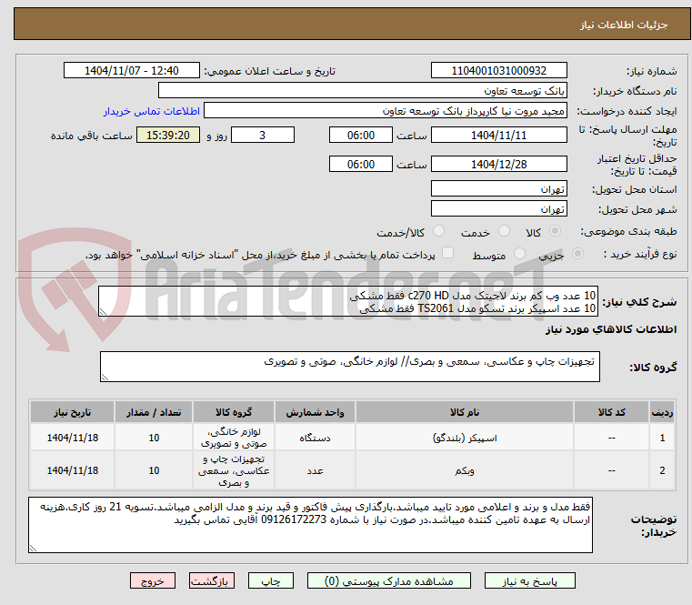Click the need date in speaker row
This screenshot has width=692, height=605.
73,438
